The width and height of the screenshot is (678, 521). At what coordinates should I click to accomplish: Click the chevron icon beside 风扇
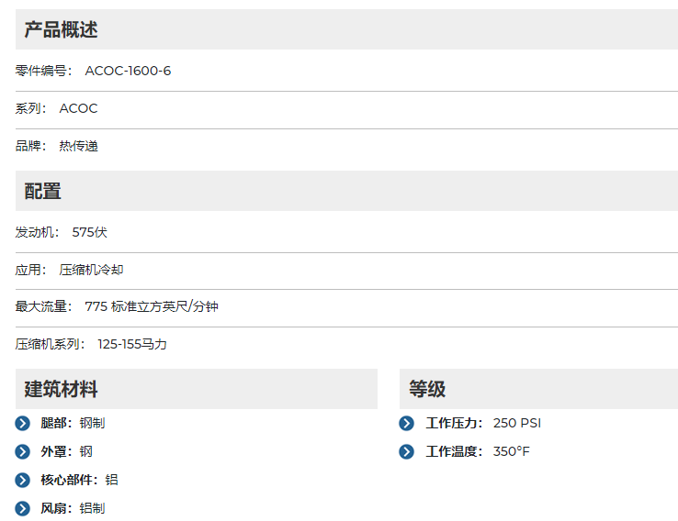click(23, 508)
